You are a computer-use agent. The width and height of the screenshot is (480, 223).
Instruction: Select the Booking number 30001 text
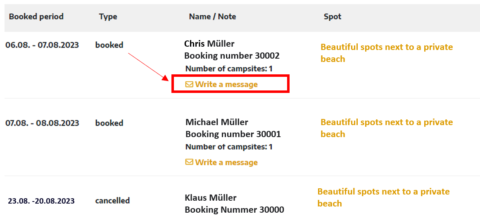[233, 134]
